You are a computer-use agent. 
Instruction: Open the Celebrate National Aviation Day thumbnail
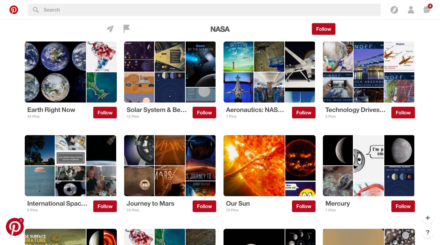tap(238, 56)
